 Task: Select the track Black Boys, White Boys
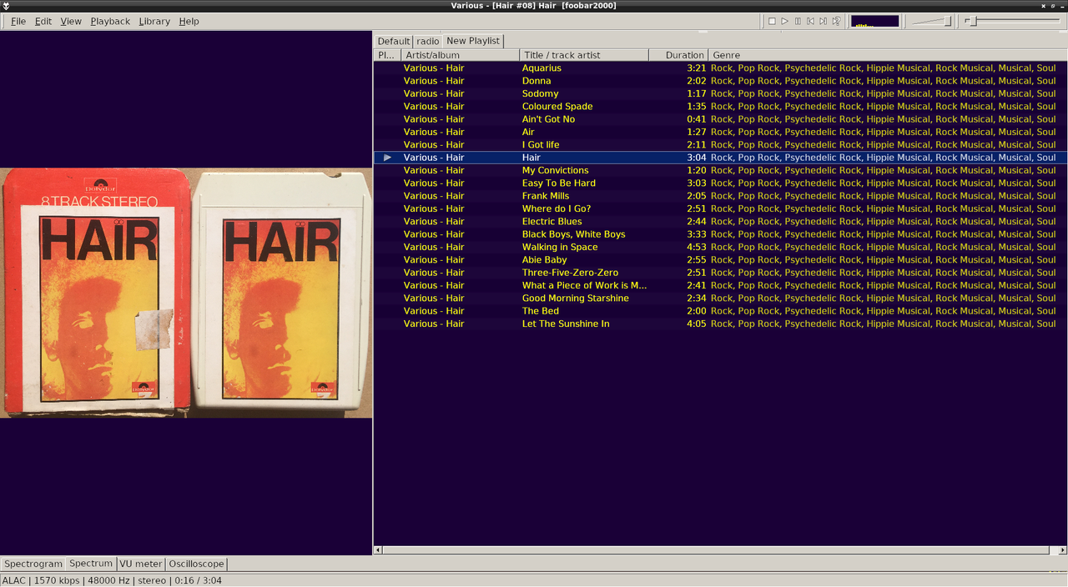pos(720,234)
